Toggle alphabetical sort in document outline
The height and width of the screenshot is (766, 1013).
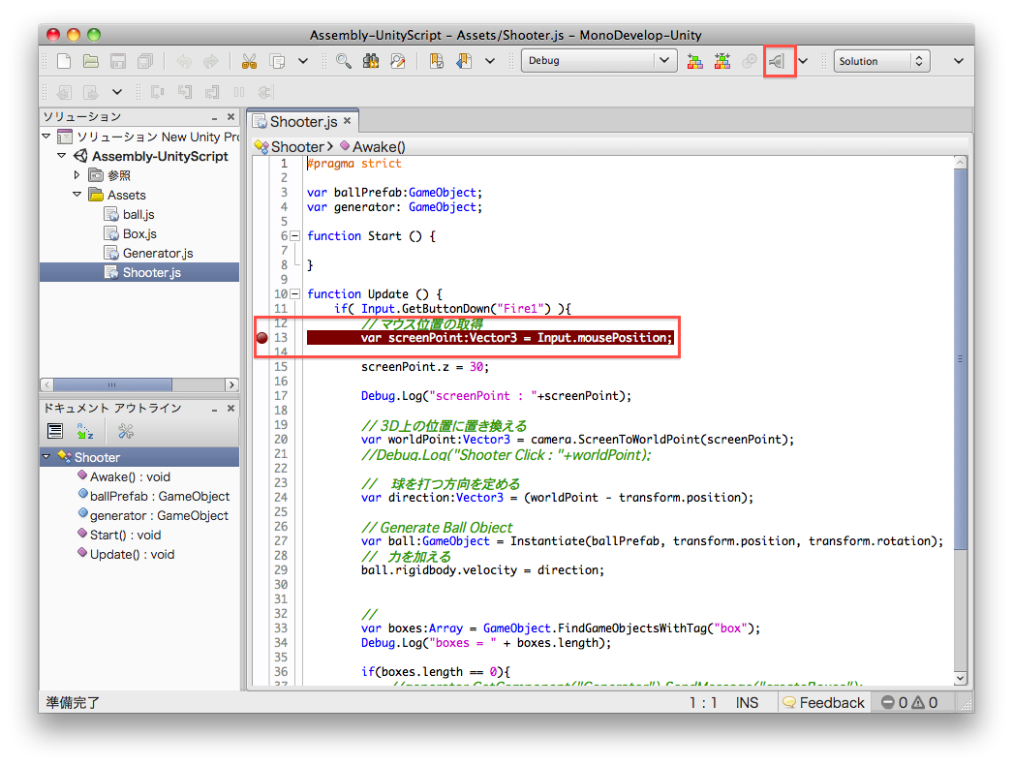[84, 431]
